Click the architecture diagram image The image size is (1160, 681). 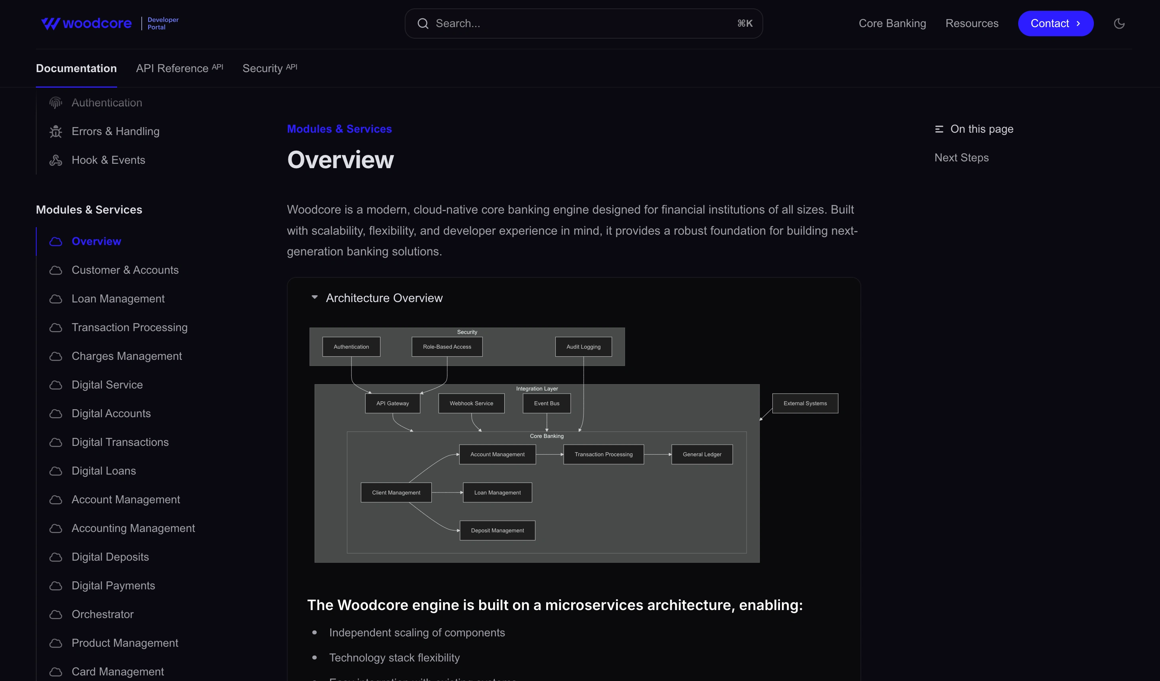tap(574, 445)
